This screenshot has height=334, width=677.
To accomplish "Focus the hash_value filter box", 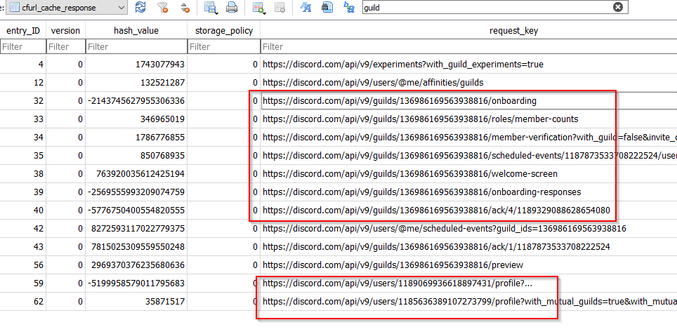I will (136, 46).
